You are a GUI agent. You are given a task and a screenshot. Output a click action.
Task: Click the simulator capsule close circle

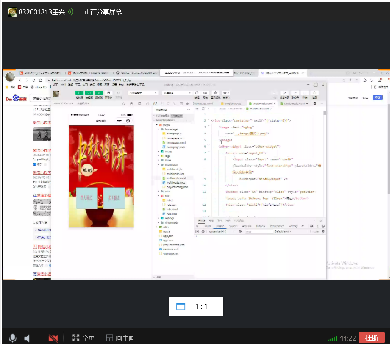128,121
